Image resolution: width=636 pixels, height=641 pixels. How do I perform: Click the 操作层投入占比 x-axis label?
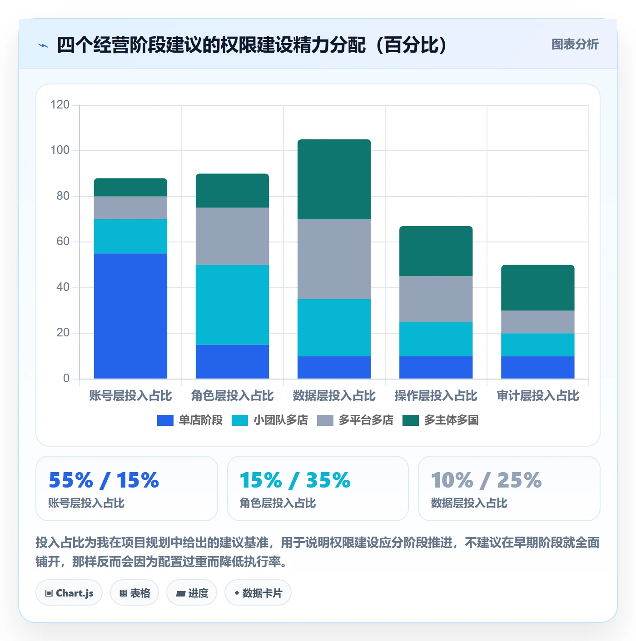(x=436, y=396)
